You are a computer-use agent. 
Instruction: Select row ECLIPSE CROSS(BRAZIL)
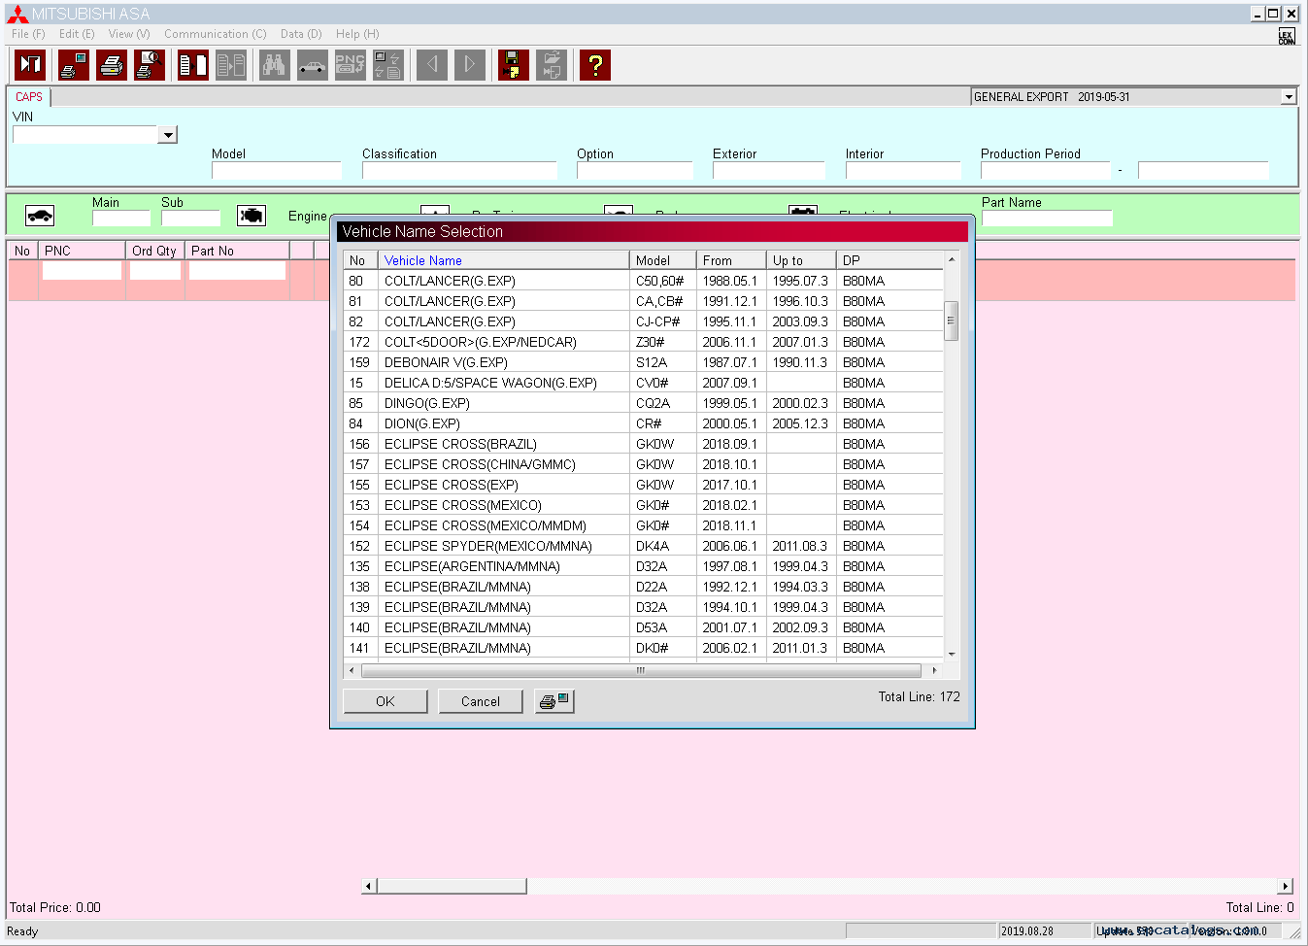644,444
